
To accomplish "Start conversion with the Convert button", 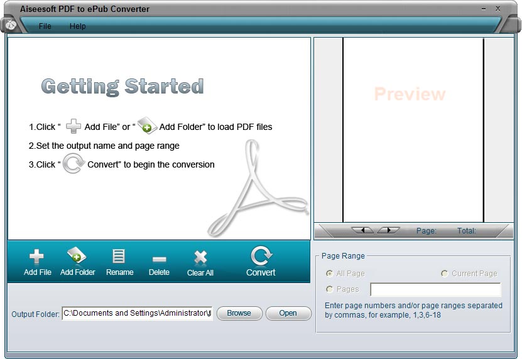I will coord(261,262).
